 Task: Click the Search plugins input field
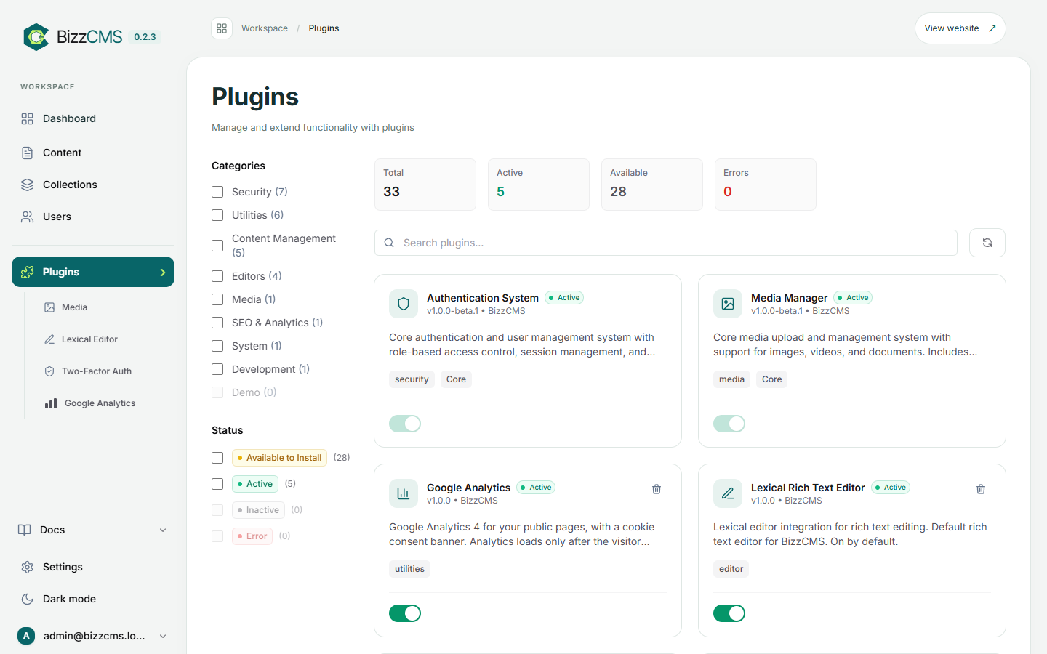point(666,243)
